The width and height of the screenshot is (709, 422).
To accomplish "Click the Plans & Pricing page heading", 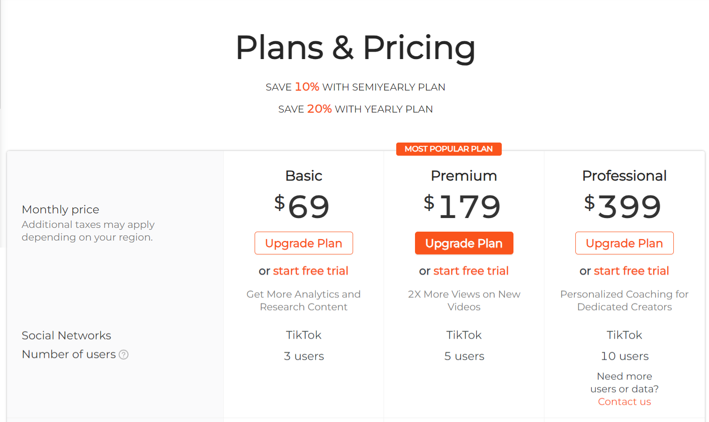I will 355,47.
